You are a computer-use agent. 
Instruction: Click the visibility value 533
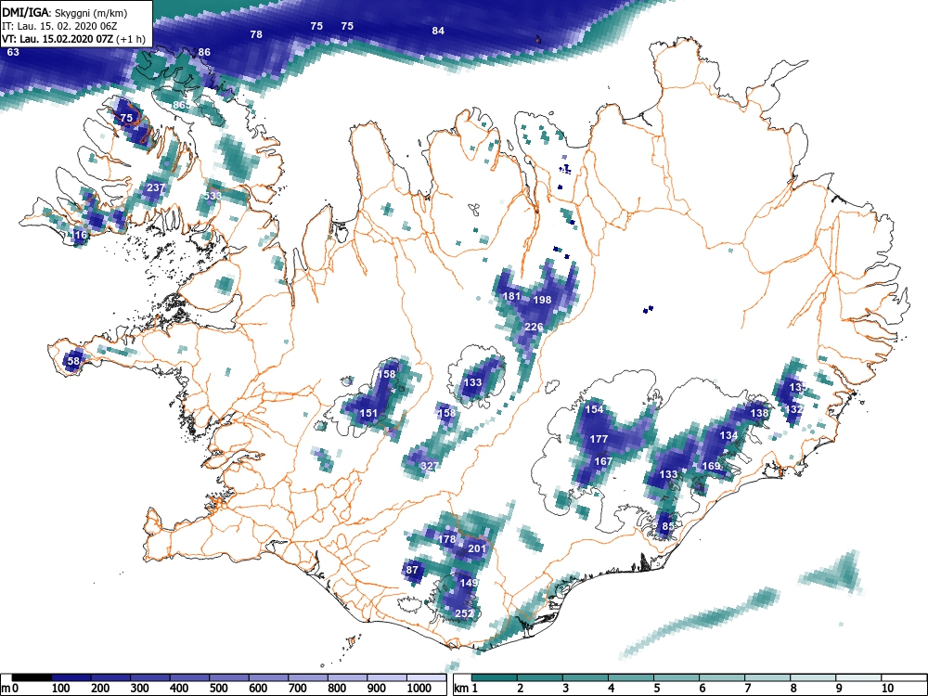tap(213, 196)
